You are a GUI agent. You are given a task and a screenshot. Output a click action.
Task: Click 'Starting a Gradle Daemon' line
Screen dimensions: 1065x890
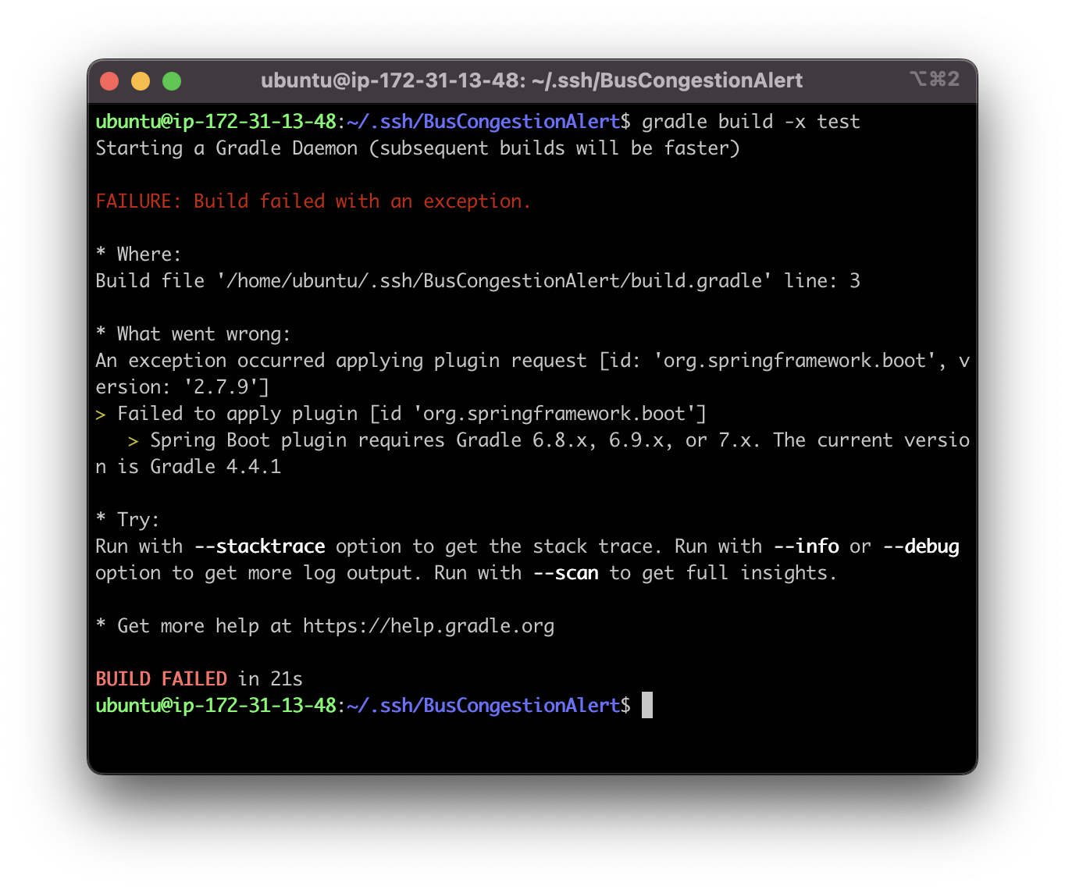tap(418, 148)
